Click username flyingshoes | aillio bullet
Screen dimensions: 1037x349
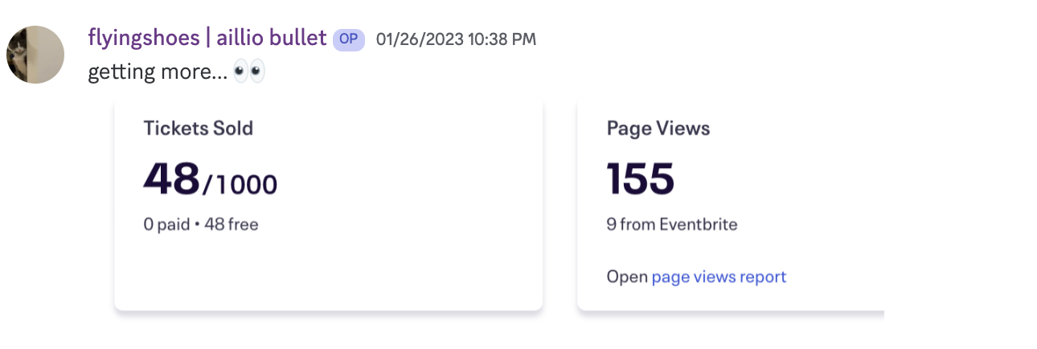pos(207,38)
